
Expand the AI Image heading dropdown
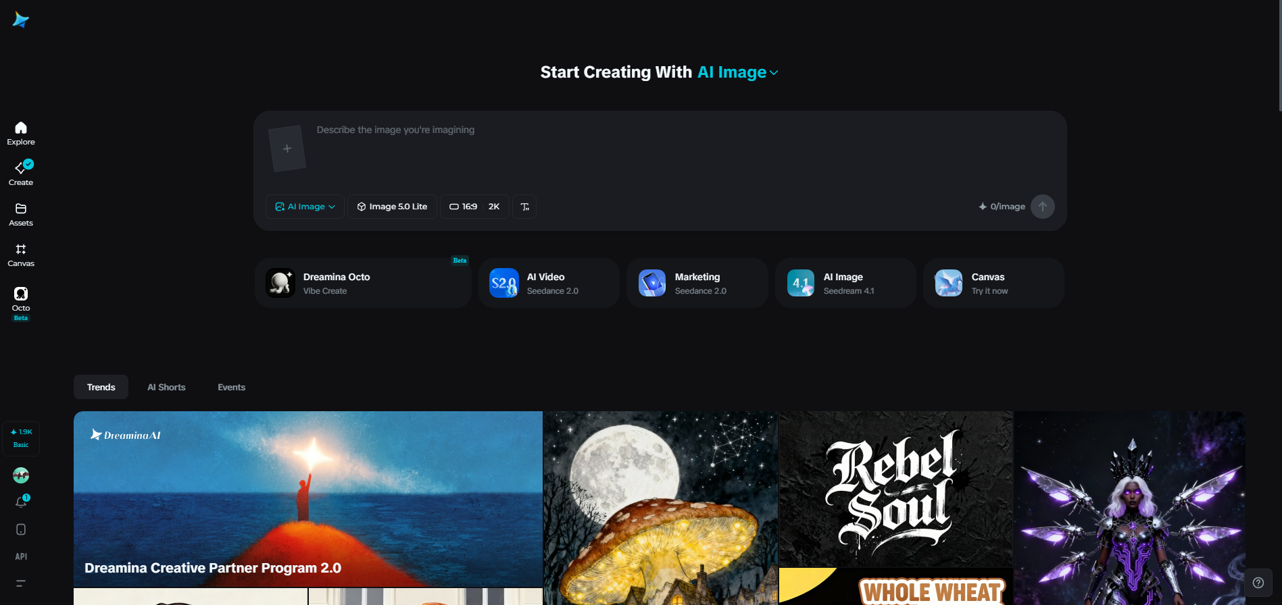click(738, 72)
